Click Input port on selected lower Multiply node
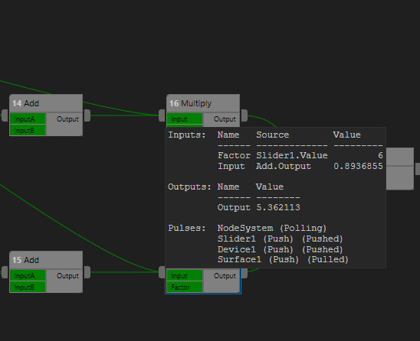This screenshot has width=420, height=341. click(185, 275)
